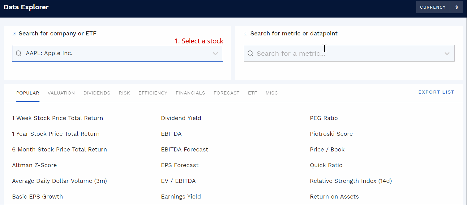
Task: Click the magnifier icon in metric search
Action: (x=251, y=54)
